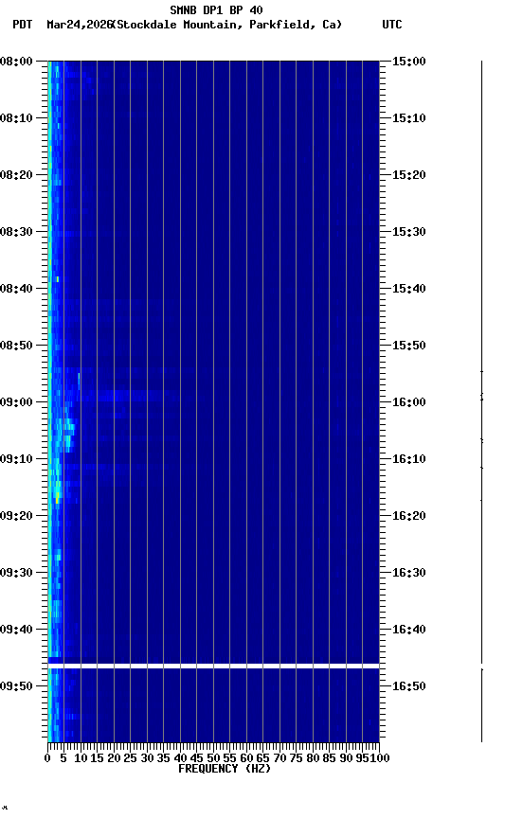
Task: Click the 08:10 PDT time label
Action: coord(16,118)
